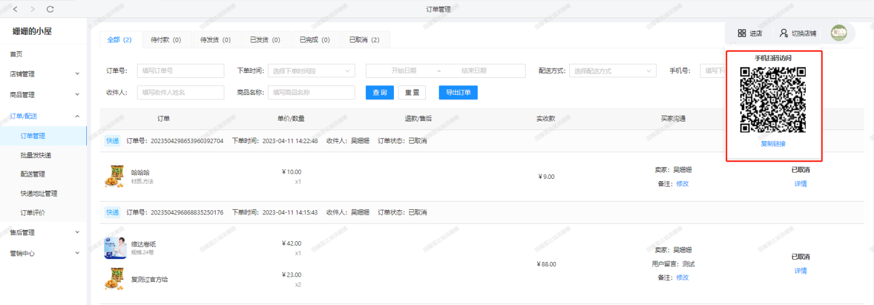
Task: Click the 查询 button
Action: [379, 92]
